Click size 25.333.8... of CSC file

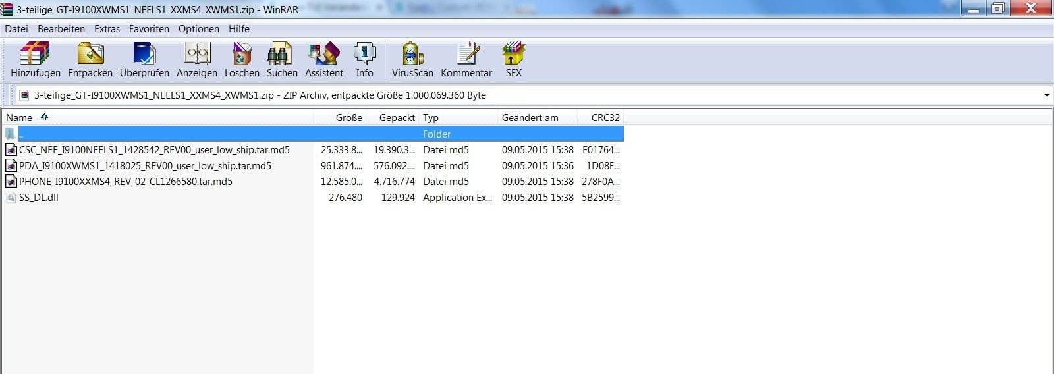tap(341, 150)
